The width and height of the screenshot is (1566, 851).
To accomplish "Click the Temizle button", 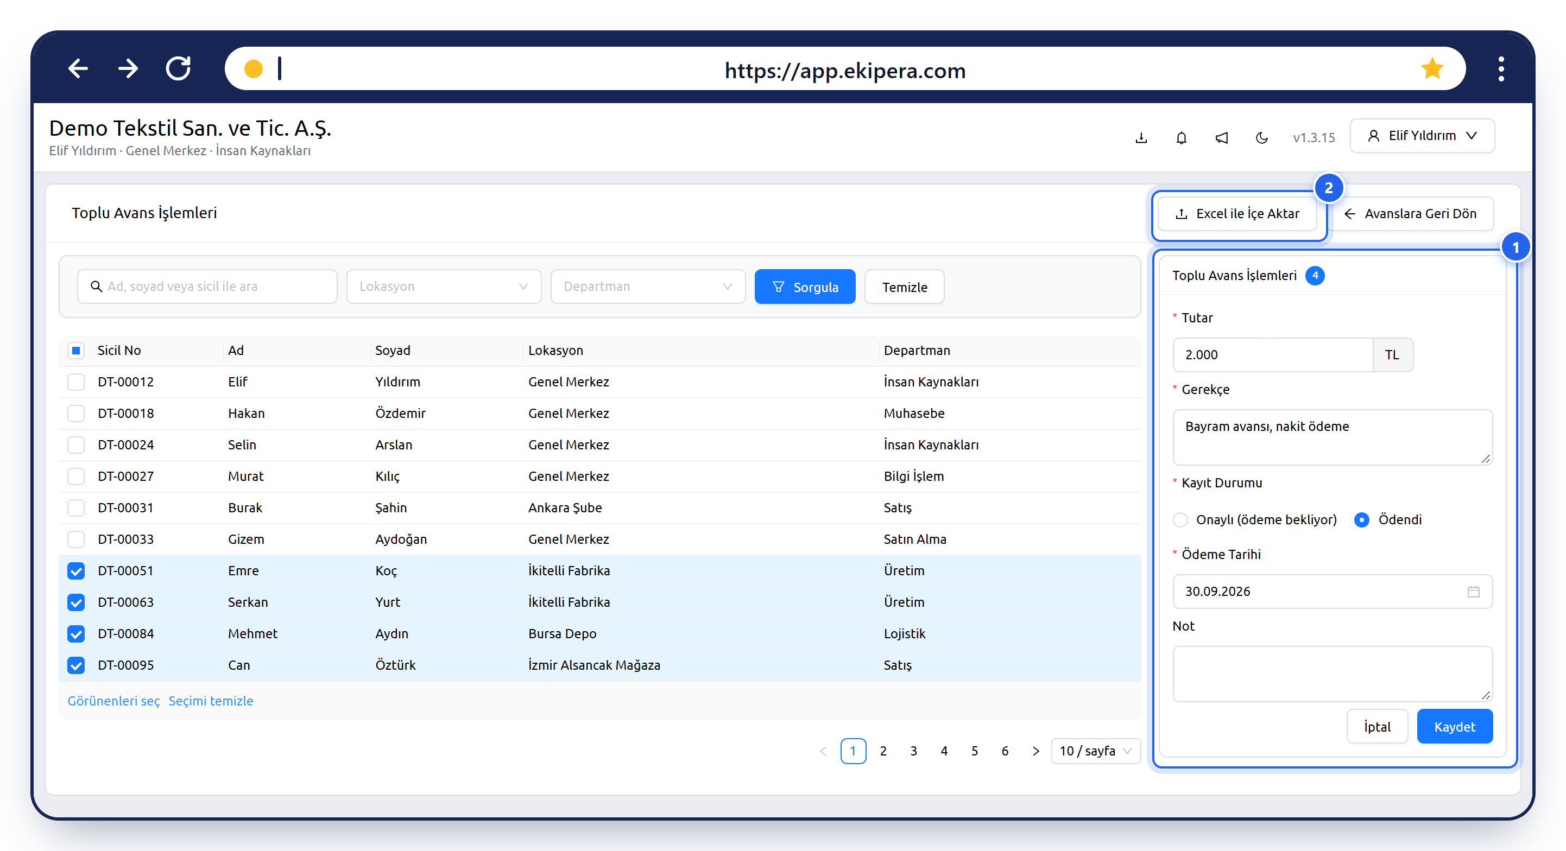I will tap(905, 287).
